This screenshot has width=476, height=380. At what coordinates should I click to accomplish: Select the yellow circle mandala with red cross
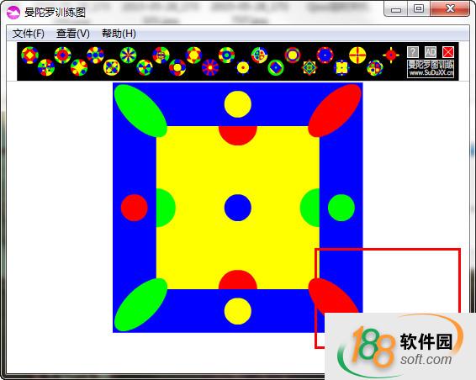click(x=357, y=55)
